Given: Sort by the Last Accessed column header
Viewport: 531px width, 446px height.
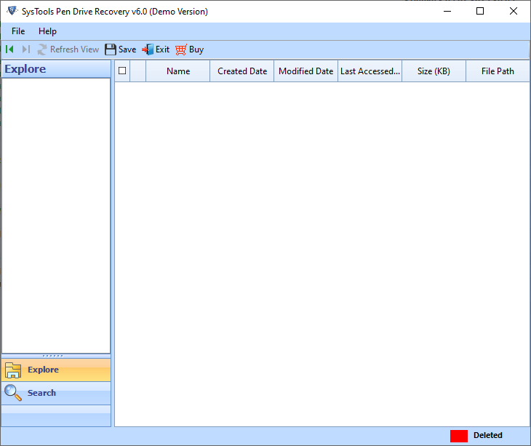Looking at the screenshot, I should coord(370,71).
